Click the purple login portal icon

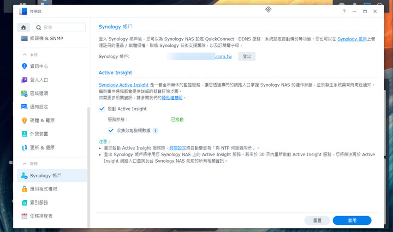tap(25, 80)
